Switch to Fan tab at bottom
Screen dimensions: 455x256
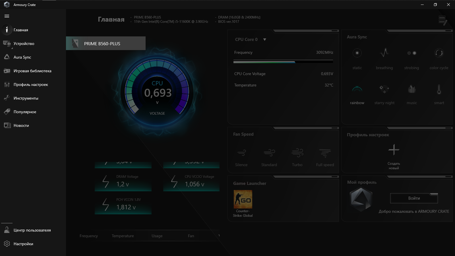(191, 236)
